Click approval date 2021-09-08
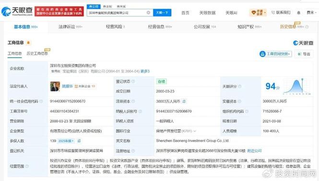 [272, 121]
